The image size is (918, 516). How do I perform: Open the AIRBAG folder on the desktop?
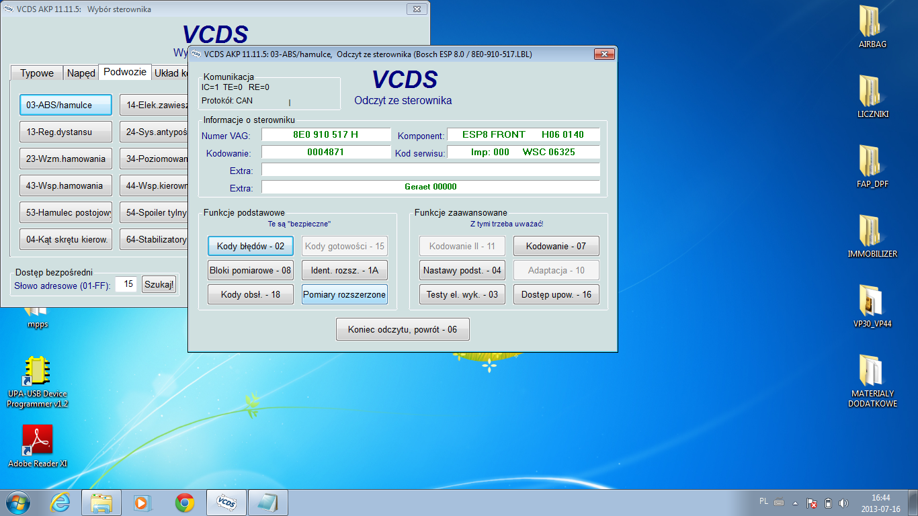pos(872,28)
